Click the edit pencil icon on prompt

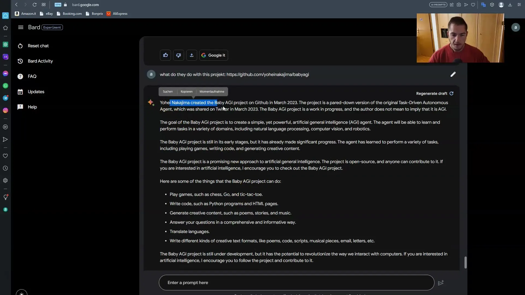453,74
